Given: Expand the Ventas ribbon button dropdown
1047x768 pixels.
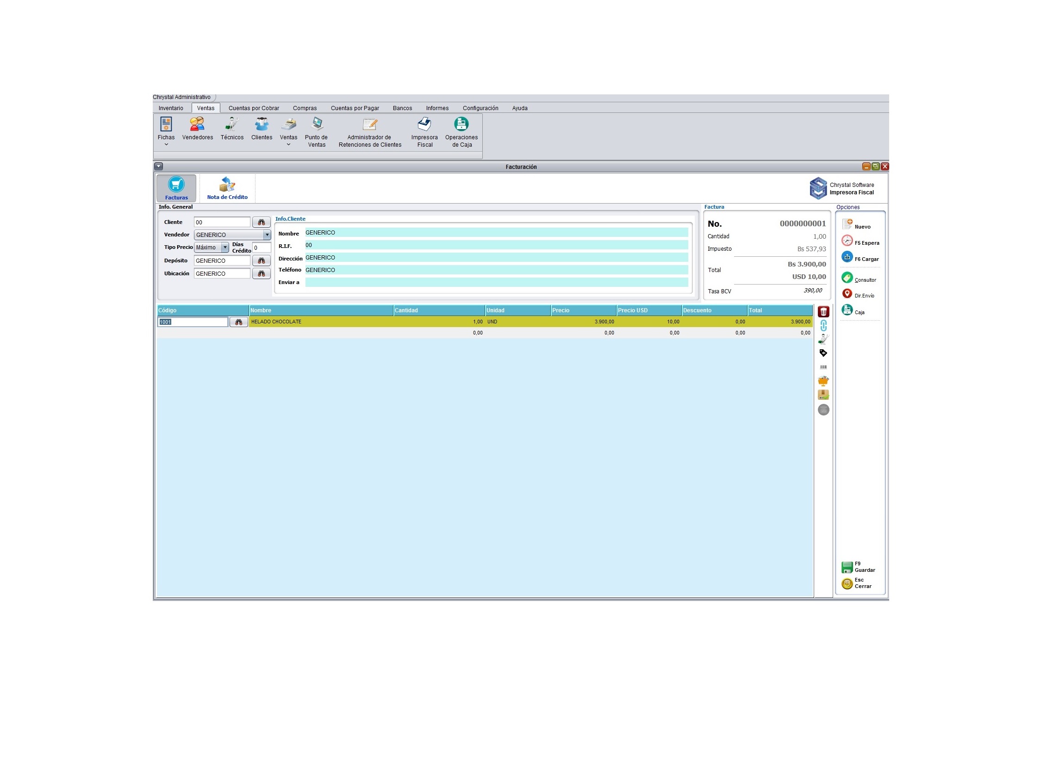Looking at the screenshot, I should (288, 145).
